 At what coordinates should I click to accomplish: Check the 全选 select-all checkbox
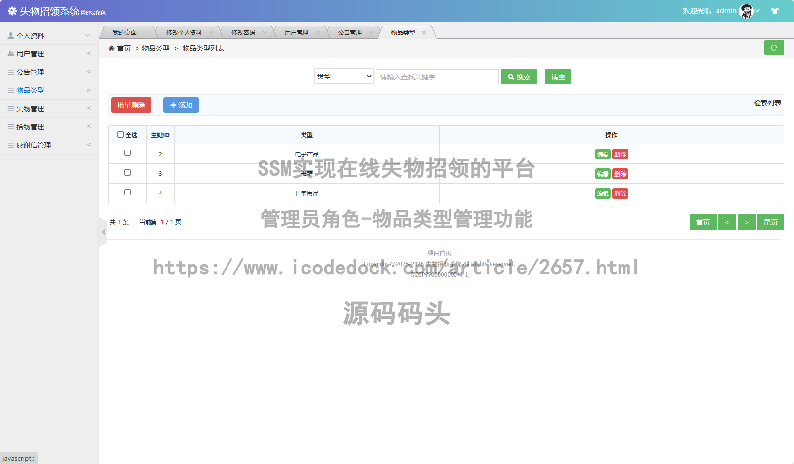120,135
